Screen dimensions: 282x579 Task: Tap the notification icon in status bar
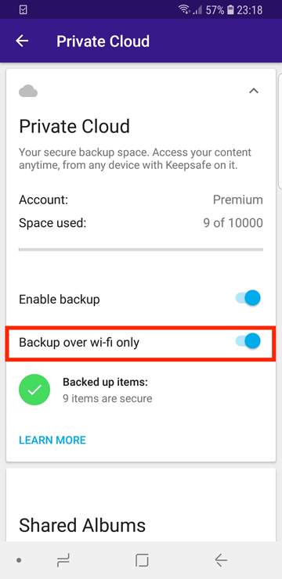[23, 10]
